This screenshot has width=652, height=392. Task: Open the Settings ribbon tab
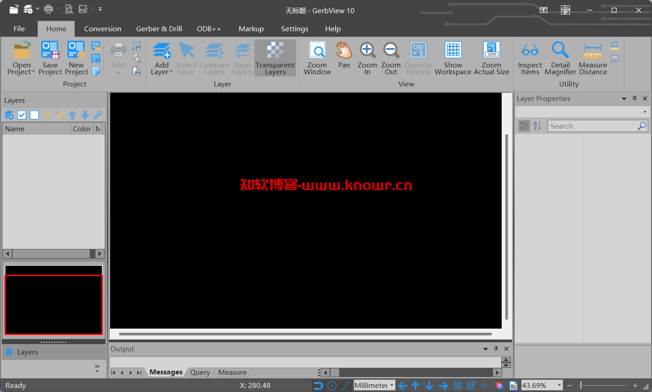pos(295,29)
